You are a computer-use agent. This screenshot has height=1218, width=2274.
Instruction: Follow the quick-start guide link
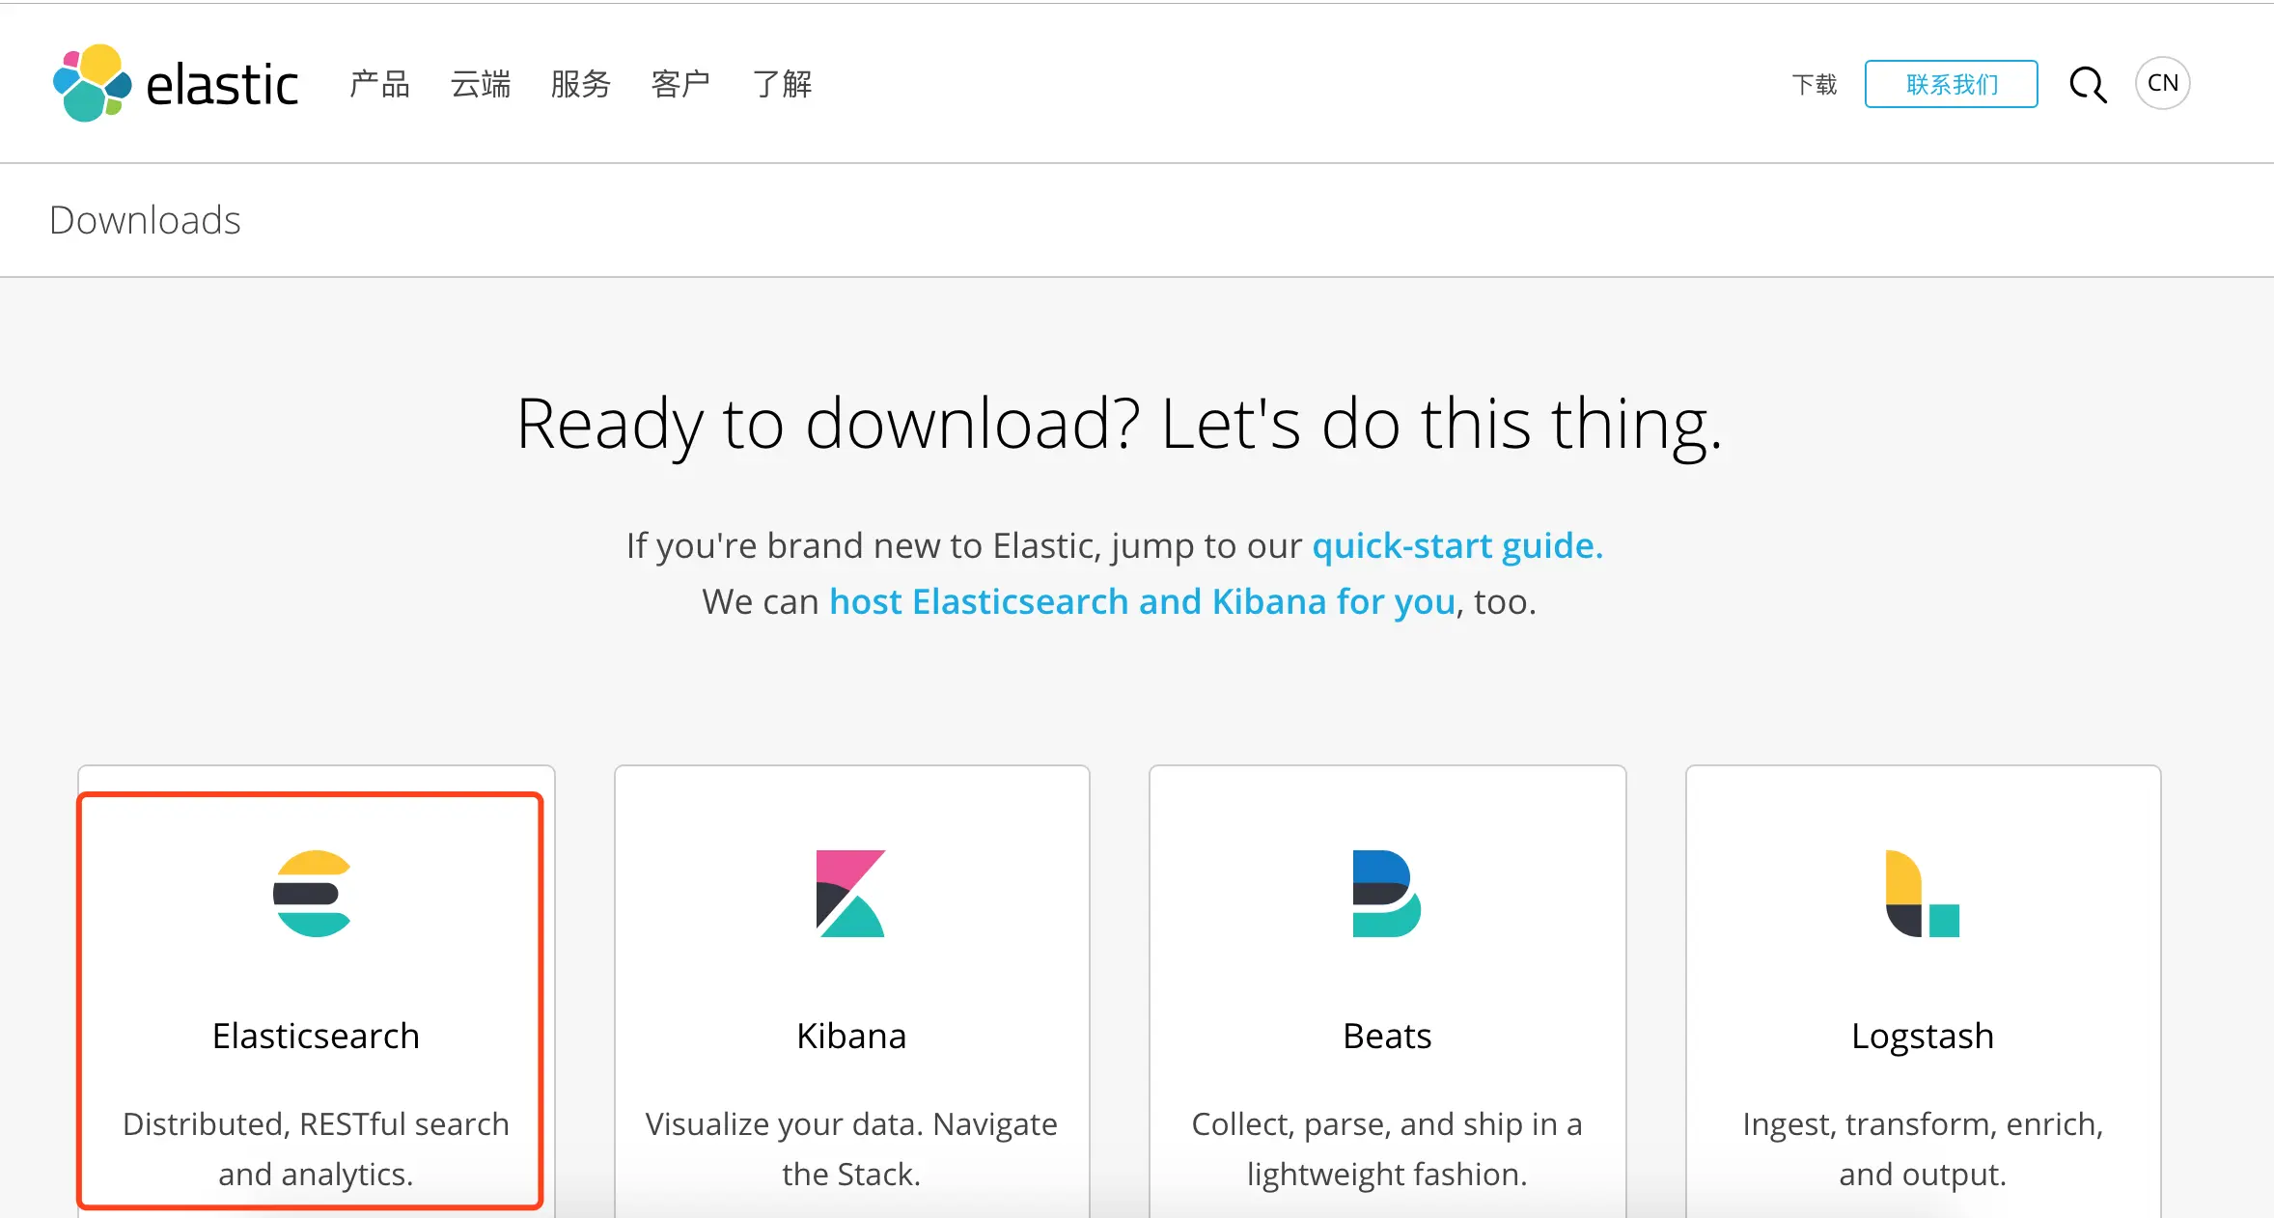[x=1456, y=545]
